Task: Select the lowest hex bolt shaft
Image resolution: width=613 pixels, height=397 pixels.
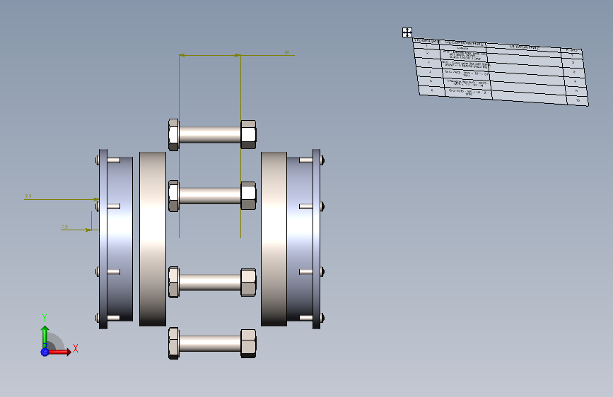Action: tap(209, 343)
